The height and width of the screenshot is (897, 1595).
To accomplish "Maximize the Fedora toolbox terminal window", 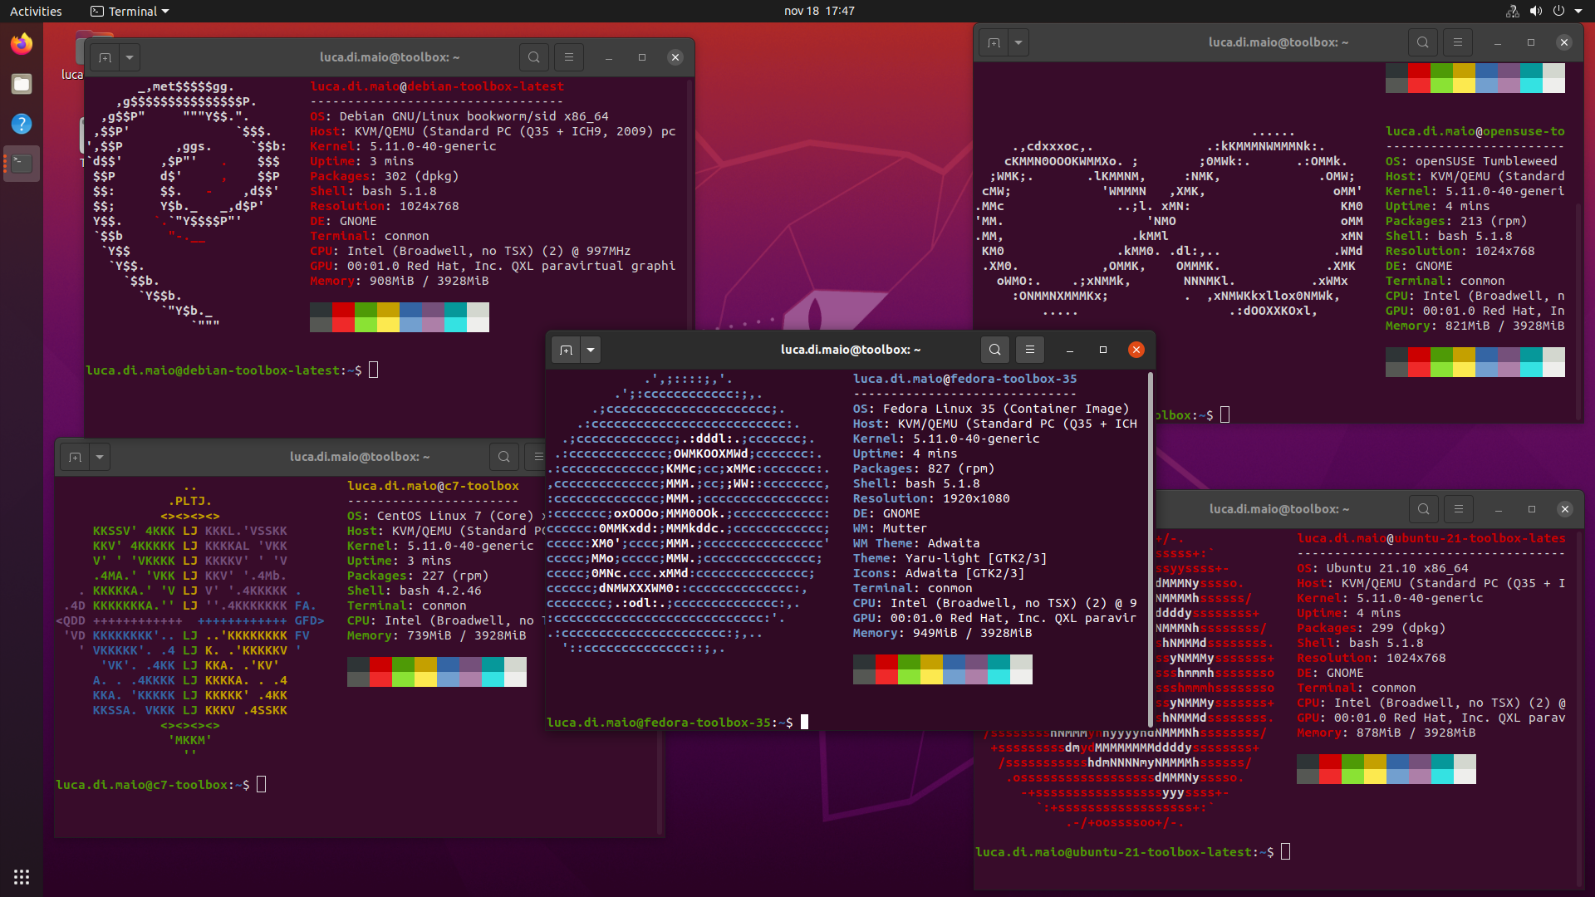I will tap(1103, 350).
